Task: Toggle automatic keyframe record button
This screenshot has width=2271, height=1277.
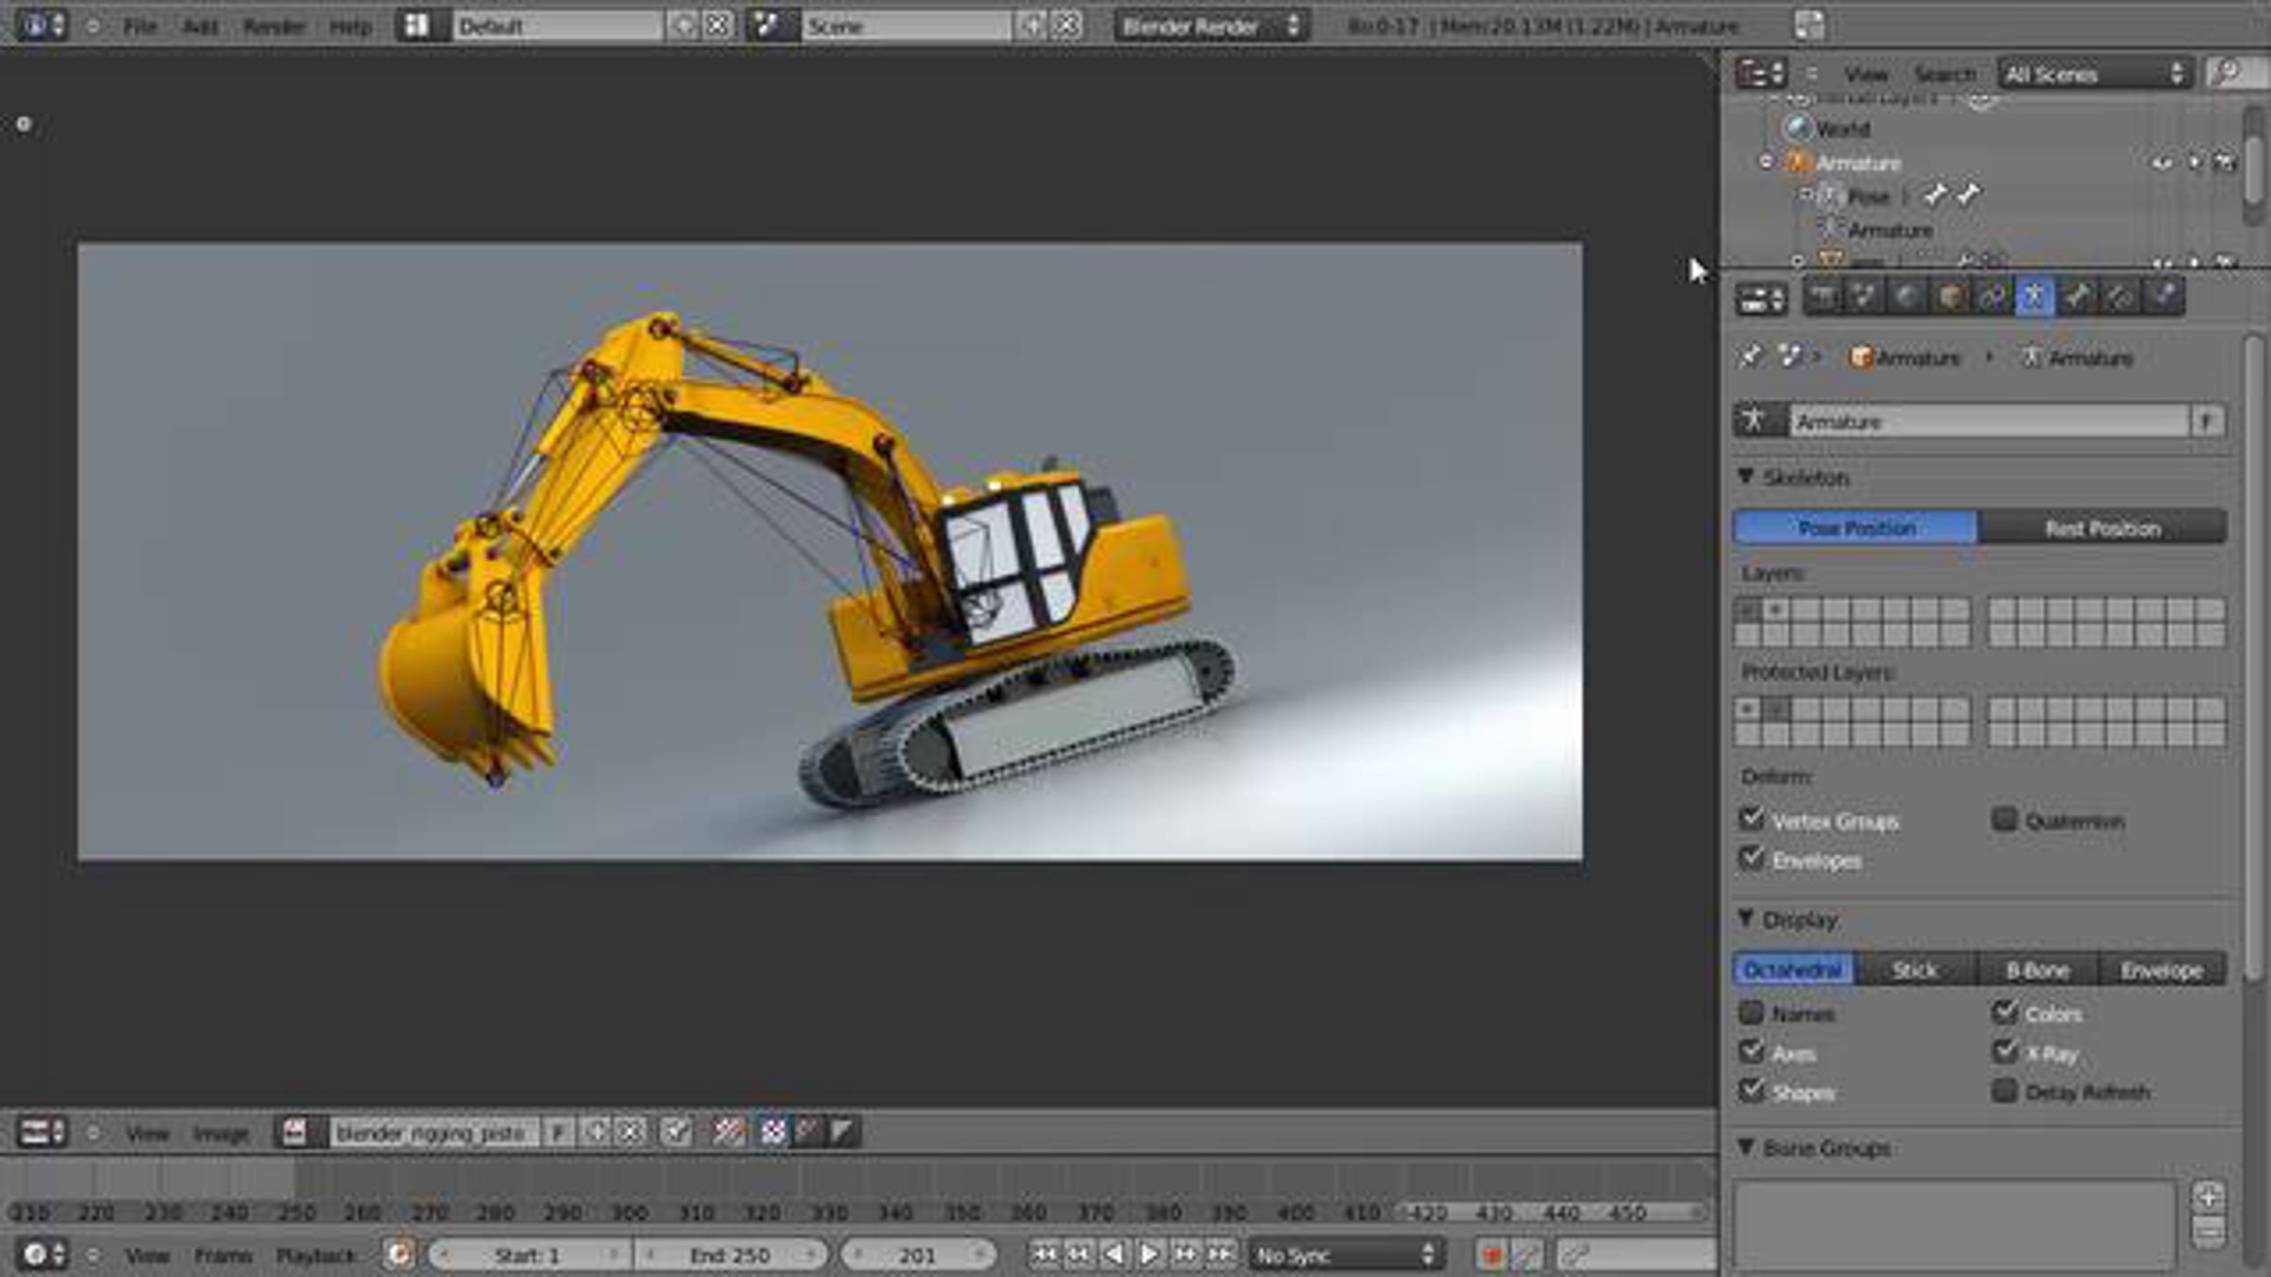Action: pyautogui.click(x=1491, y=1255)
